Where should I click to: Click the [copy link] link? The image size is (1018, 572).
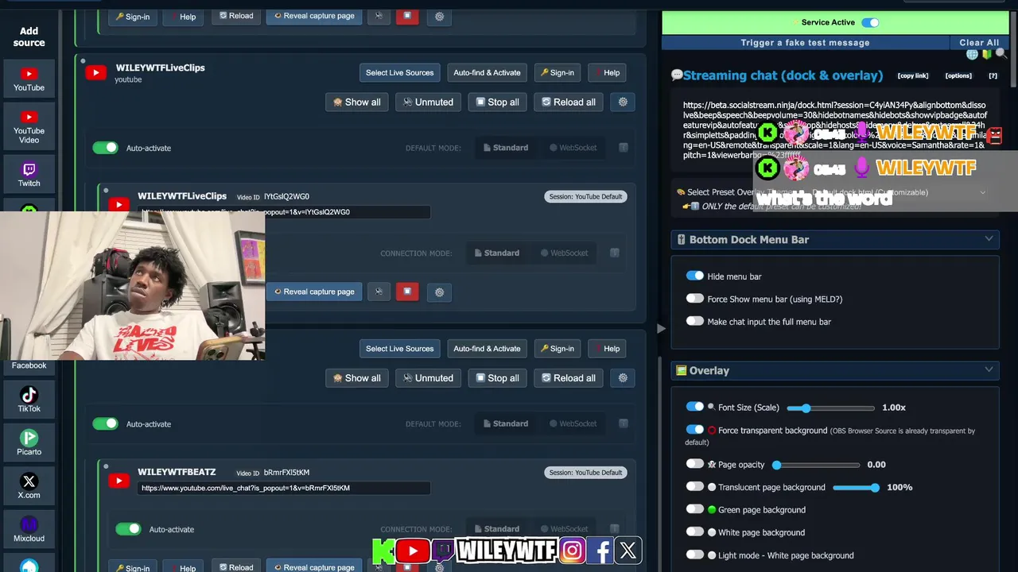(913, 75)
